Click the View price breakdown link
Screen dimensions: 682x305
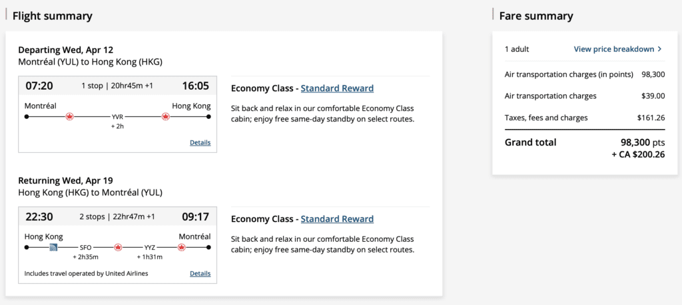[613, 49]
